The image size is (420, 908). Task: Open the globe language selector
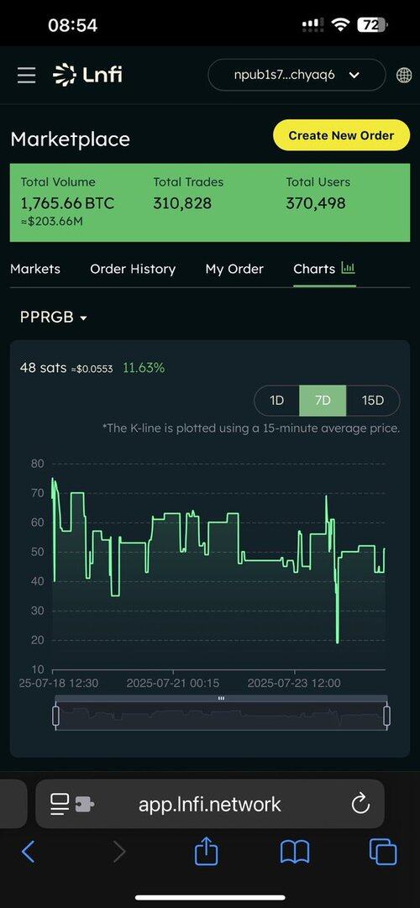click(404, 76)
